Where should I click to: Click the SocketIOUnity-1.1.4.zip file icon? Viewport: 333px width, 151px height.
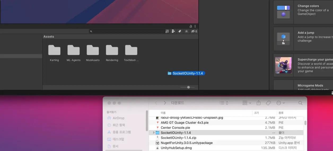[x=157, y=138]
